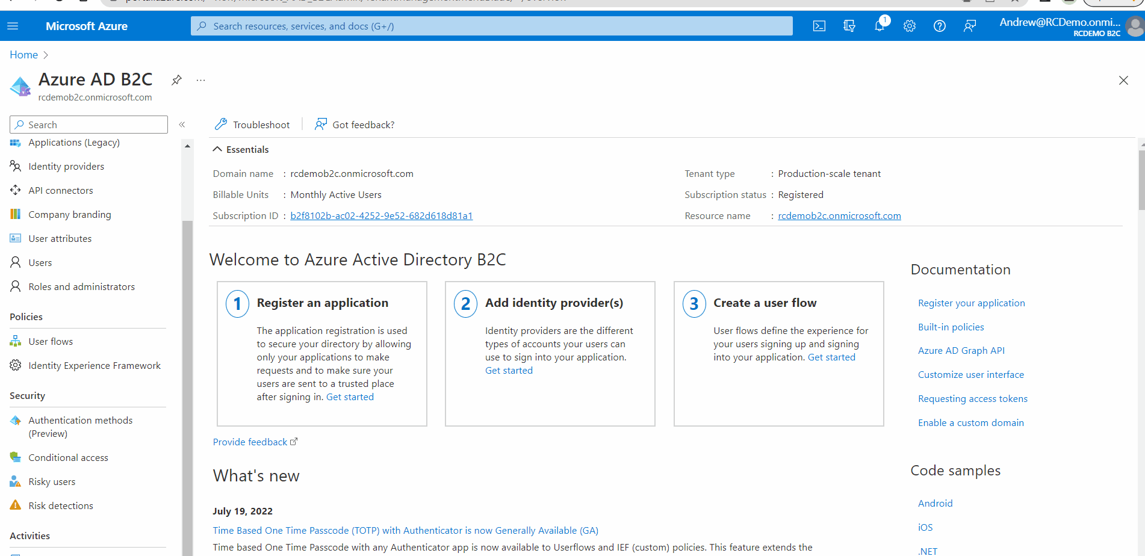The height and width of the screenshot is (556, 1145).
Task: Open the portal hamburger menu
Action: (x=13, y=26)
